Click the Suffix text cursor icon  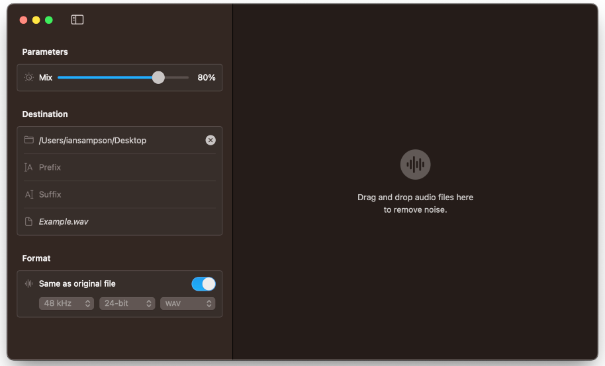(29, 194)
